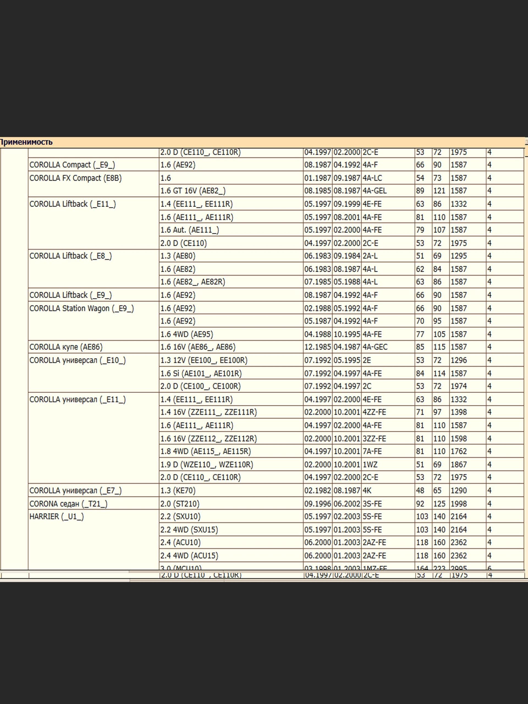Click the 3ZZ-FE engine code cell
Screen dimensions: 528x704
tap(374, 439)
